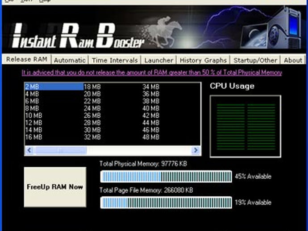
Task: Click the horizontal scrollbar thumb
Action: tap(60, 150)
